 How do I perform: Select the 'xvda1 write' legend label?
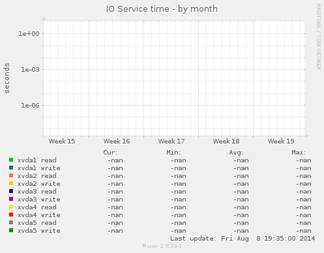click(39, 168)
